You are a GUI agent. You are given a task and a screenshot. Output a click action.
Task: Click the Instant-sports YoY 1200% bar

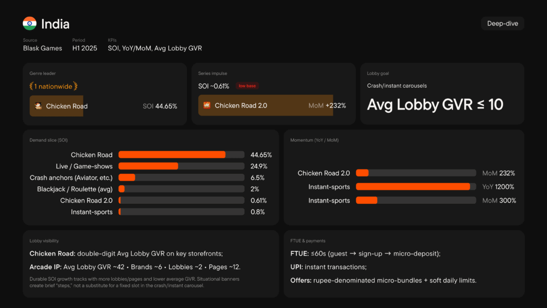(x=416, y=187)
